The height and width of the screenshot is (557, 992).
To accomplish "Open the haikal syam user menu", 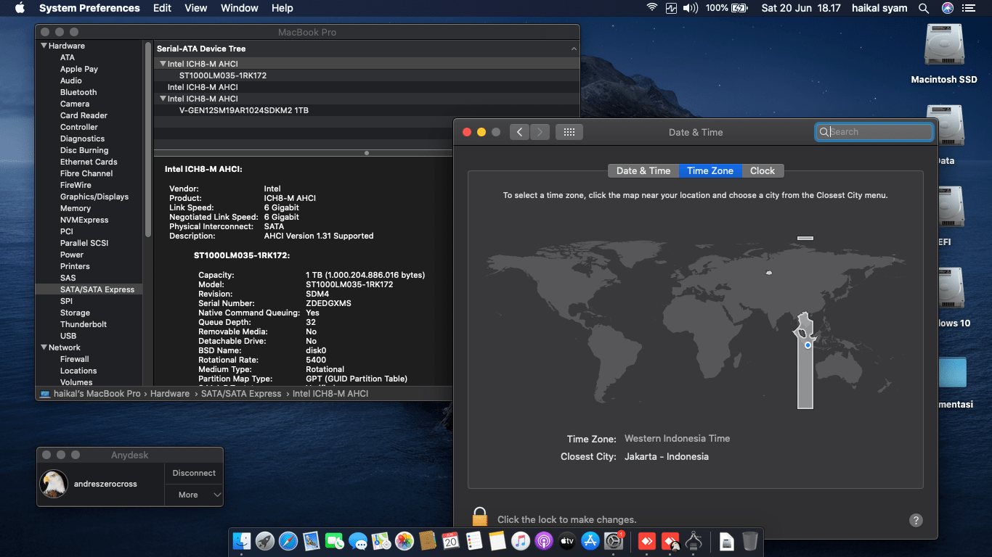I will tap(879, 8).
